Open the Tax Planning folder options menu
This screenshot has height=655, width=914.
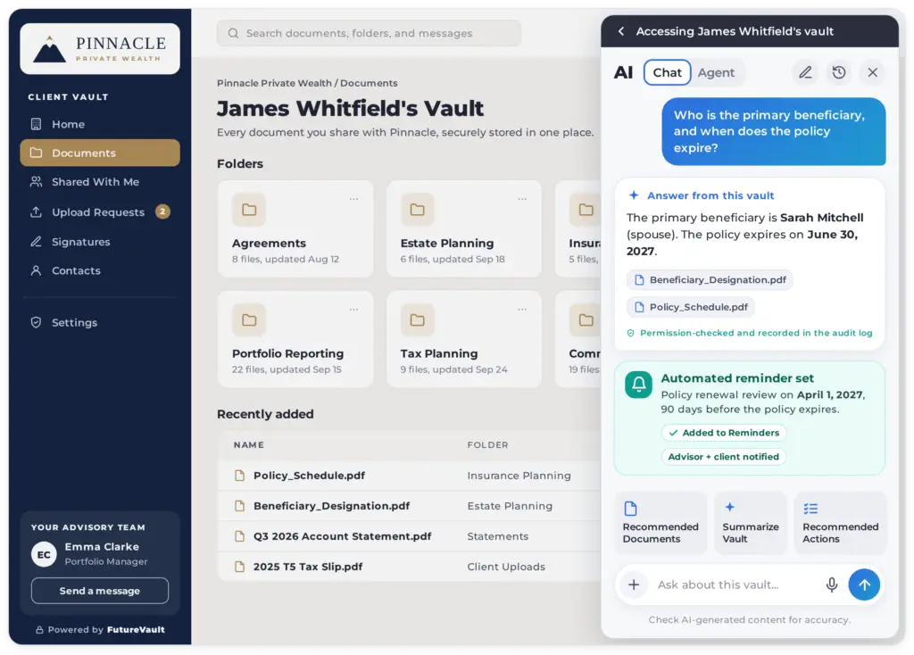tap(522, 310)
